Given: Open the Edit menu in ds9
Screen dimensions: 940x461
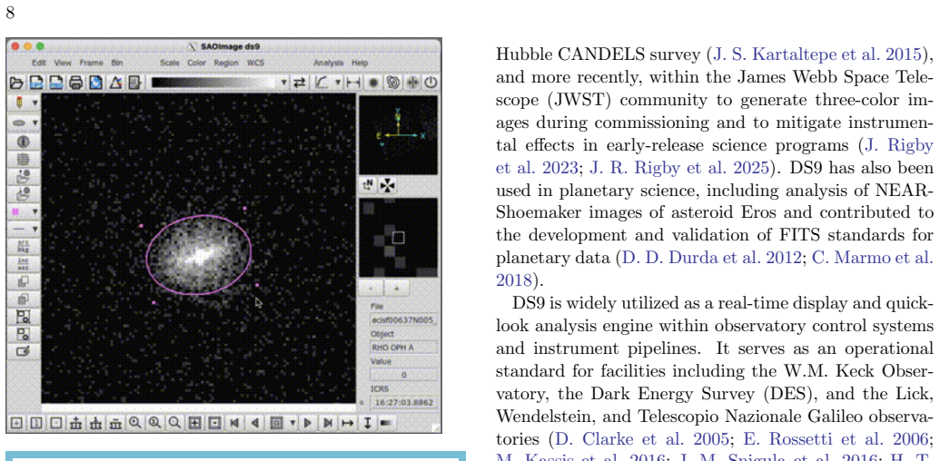Looking at the screenshot, I should pyautogui.click(x=39, y=63).
